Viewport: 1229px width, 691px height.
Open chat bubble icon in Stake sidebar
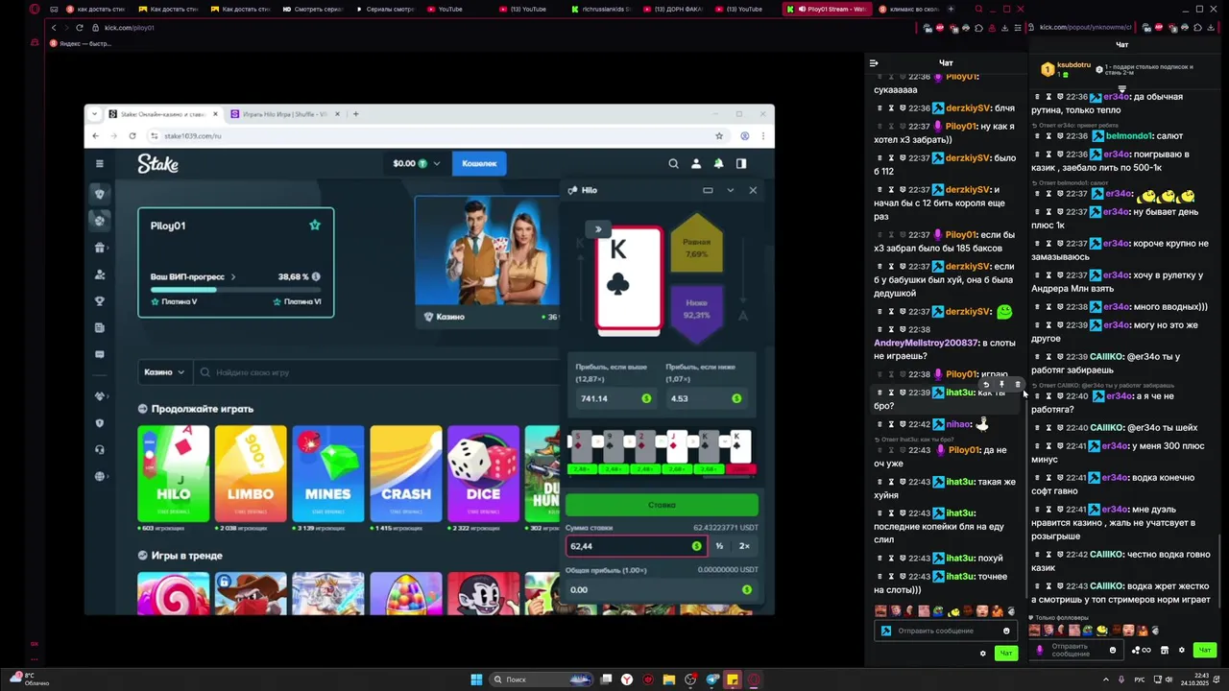pos(100,354)
